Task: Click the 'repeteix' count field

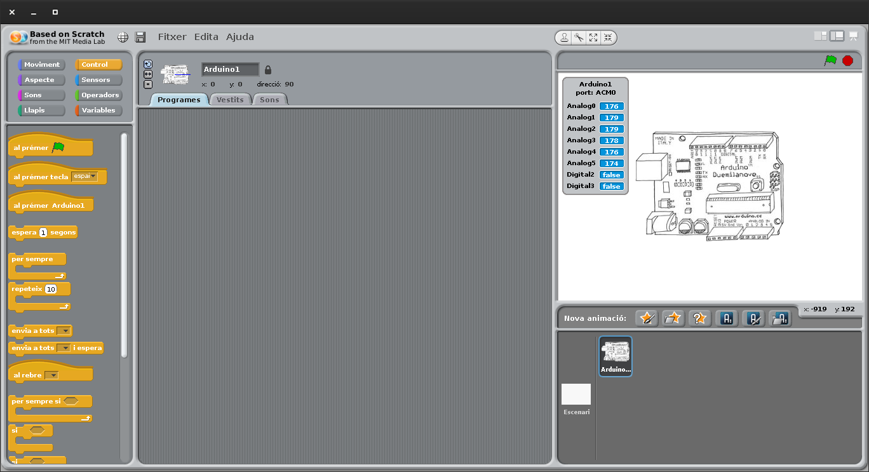Action: (51, 289)
